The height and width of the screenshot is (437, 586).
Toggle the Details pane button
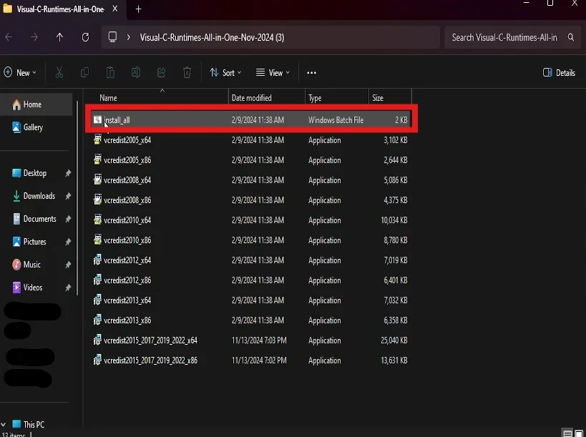559,72
